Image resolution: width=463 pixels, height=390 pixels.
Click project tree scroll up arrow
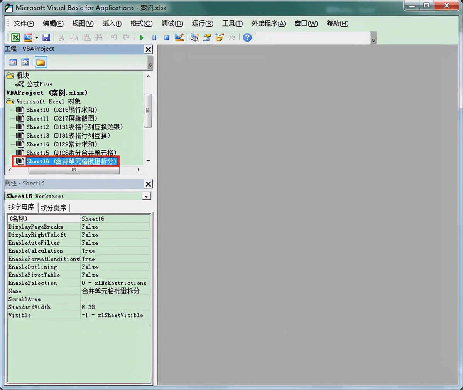(x=148, y=76)
